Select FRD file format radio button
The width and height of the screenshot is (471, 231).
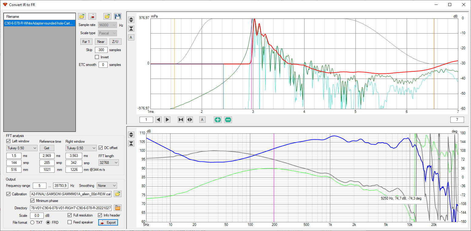[48, 222]
